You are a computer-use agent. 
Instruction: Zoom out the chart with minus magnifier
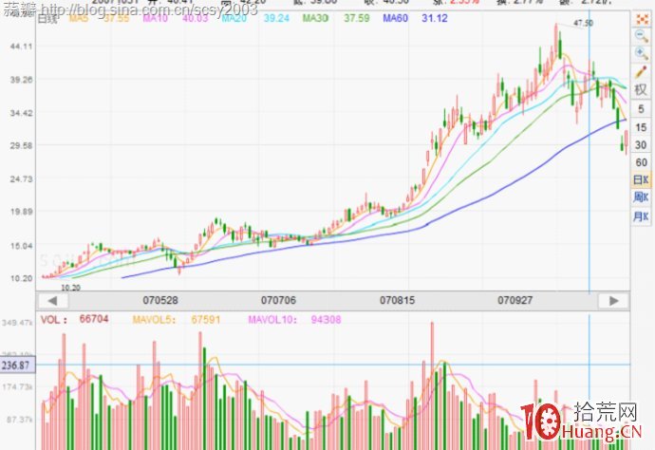641,36
